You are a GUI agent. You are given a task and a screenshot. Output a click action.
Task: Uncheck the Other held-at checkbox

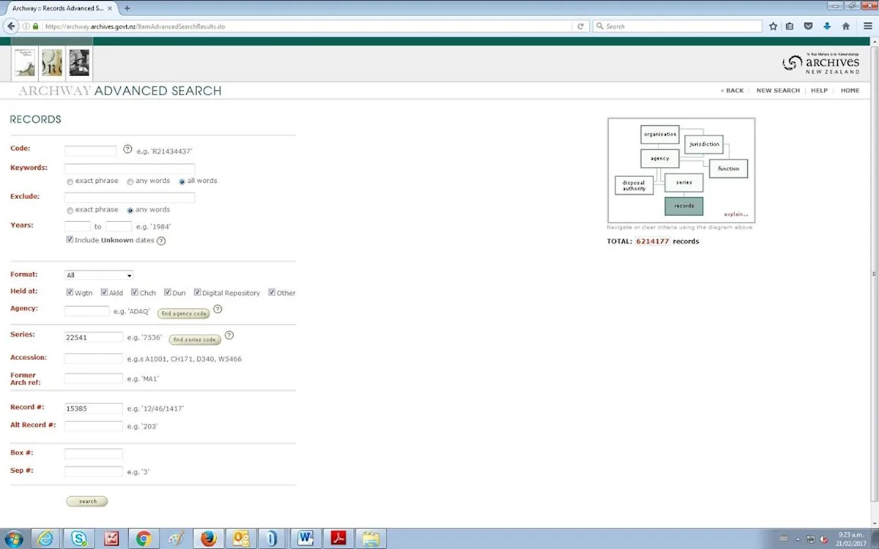click(x=272, y=292)
